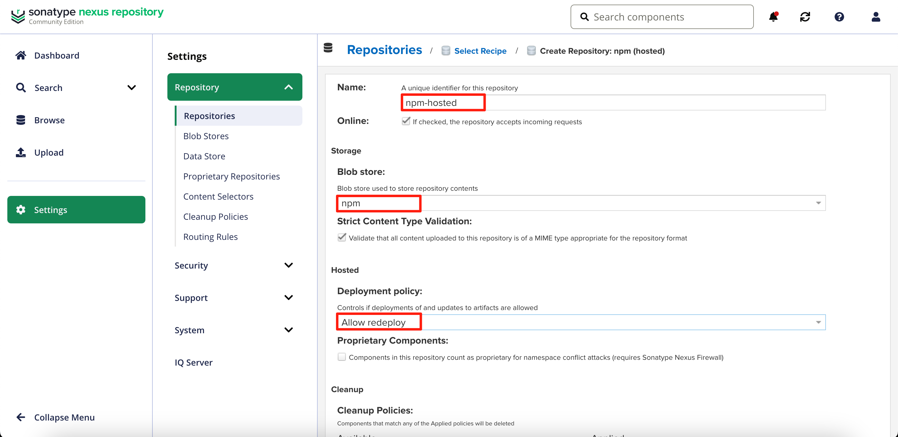Open the Deployment policy dropdown

818,323
